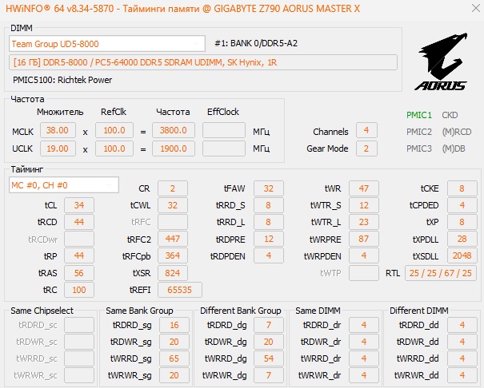Click the tWRWR_dd value 4
This screenshot has height=388, width=484.
tap(462, 375)
